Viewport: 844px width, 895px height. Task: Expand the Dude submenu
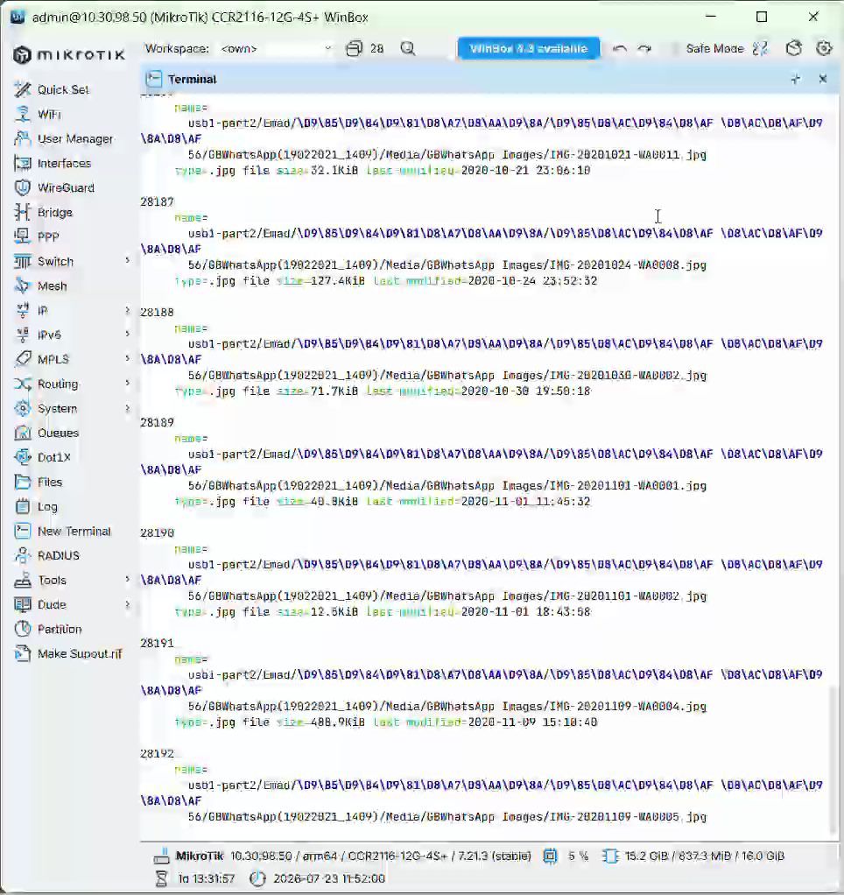click(x=127, y=604)
